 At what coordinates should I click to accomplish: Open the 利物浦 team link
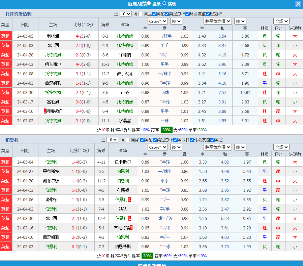pyautogui.click(x=53, y=36)
